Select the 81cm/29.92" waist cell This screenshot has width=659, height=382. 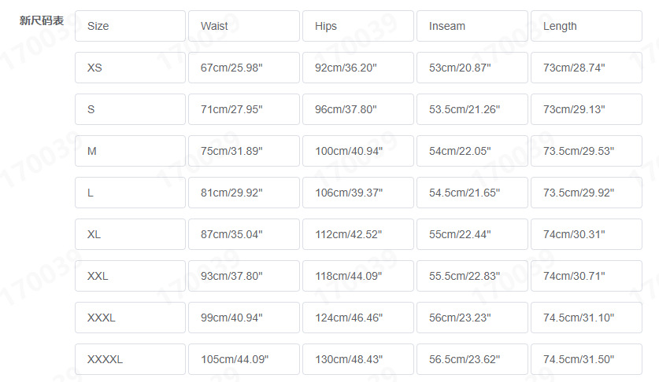click(244, 193)
